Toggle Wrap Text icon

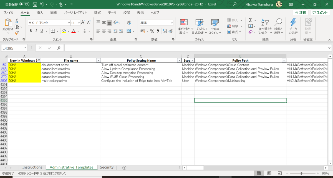click(x=129, y=23)
